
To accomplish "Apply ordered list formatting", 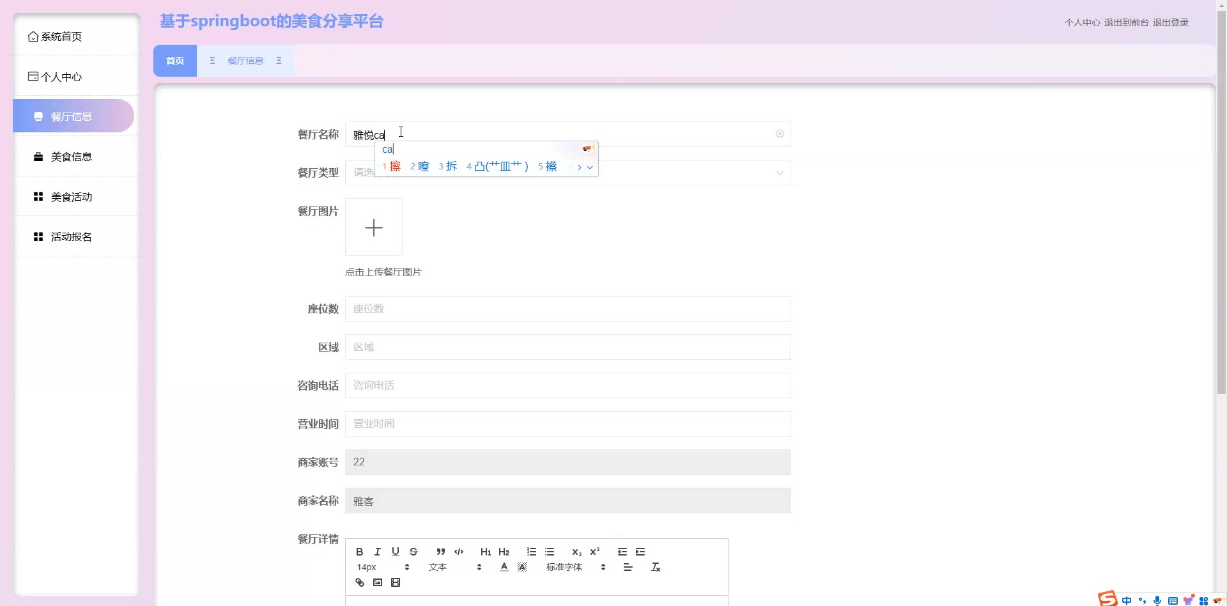I will coord(531,552).
